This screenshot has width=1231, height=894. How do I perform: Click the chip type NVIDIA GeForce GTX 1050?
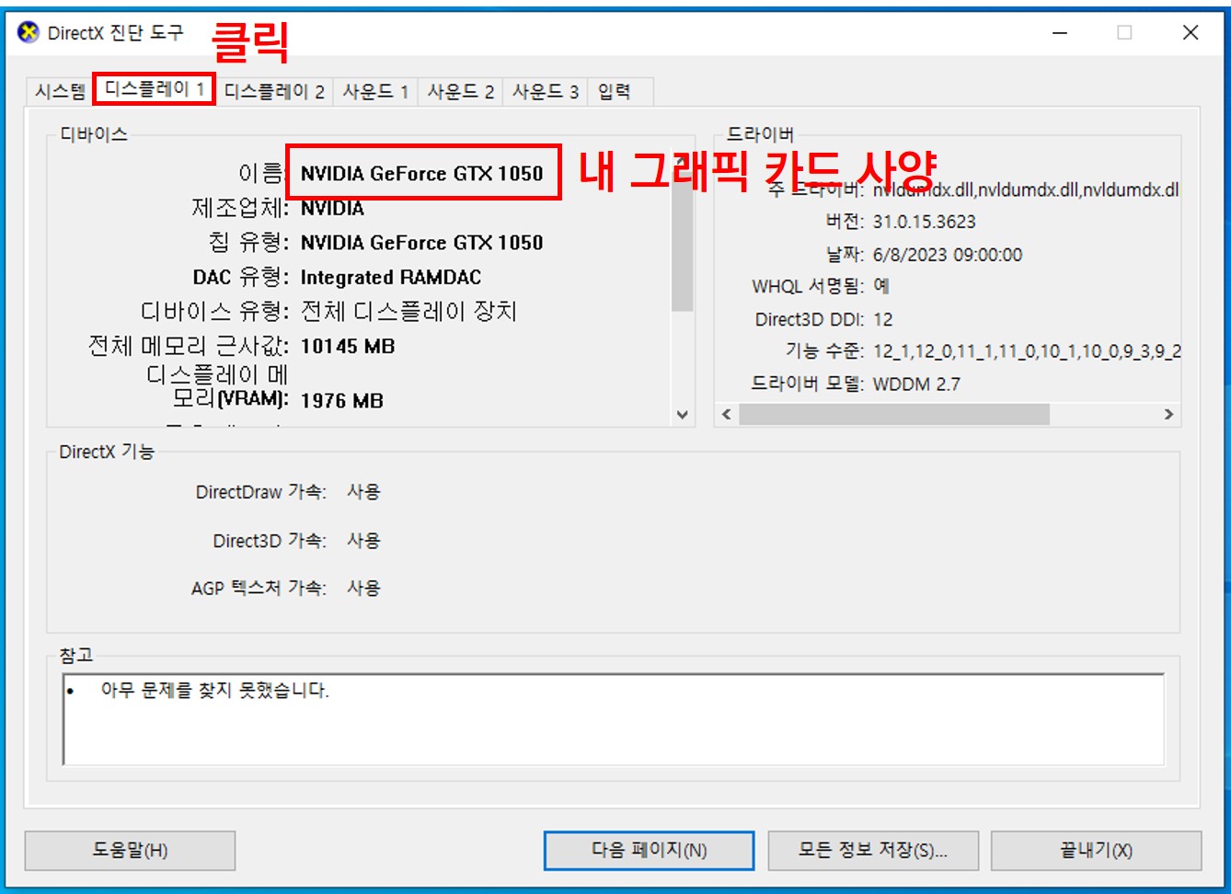(x=422, y=243)
